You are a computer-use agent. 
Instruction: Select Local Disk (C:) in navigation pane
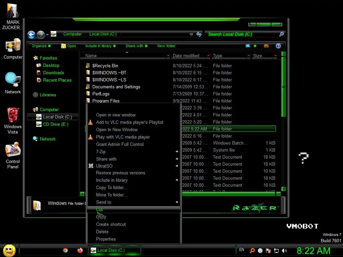coord(53,117)
